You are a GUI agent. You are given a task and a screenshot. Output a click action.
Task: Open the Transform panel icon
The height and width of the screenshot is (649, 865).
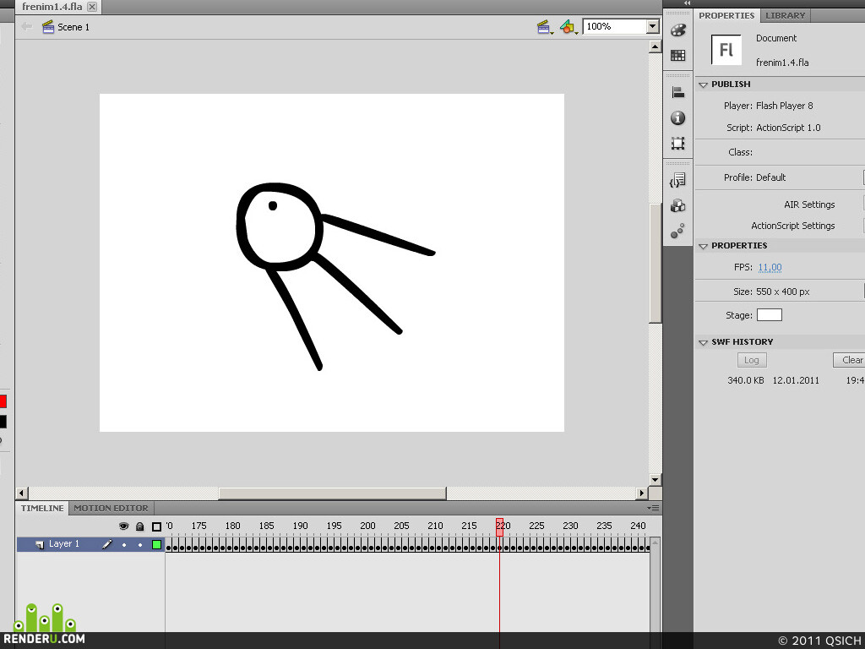pos(678,144)
